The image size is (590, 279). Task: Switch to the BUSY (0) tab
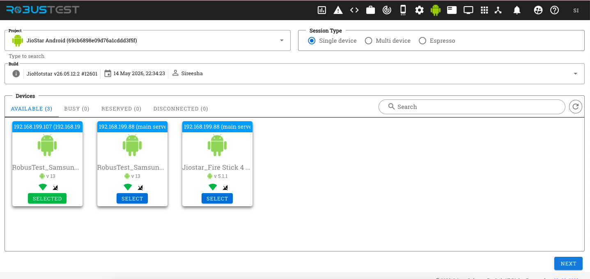[77, 109]
